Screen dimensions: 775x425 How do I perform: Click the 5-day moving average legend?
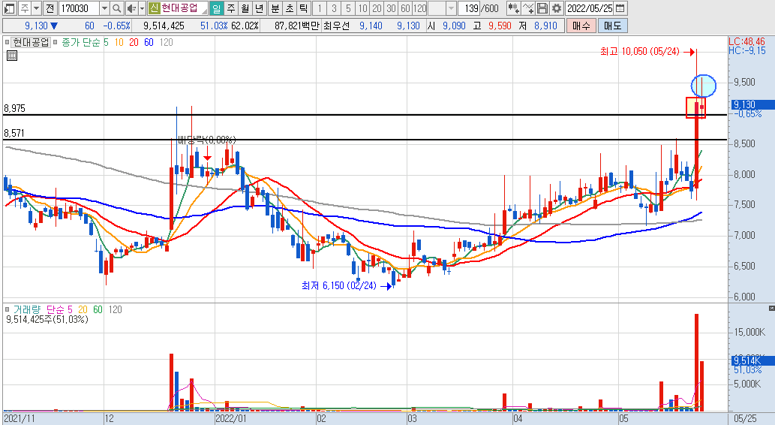point(106,43)
